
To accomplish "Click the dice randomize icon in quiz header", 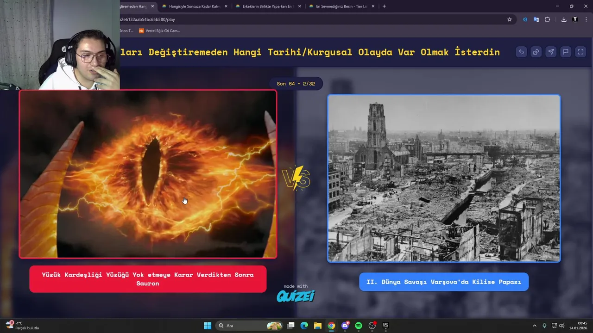I will pos(536,52).
